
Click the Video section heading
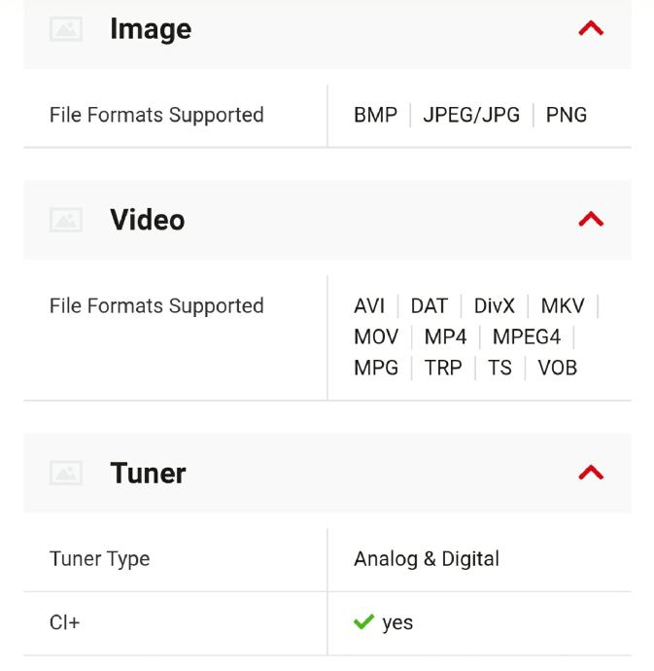(x=147, y=220)
